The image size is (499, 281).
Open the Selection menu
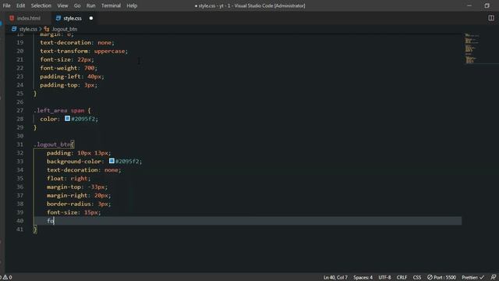click(41, 5)
